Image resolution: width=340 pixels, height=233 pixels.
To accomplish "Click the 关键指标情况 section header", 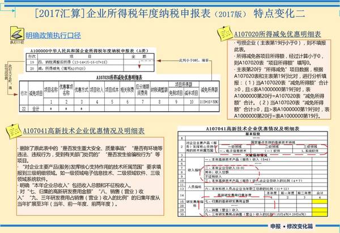I will [256, 155].
